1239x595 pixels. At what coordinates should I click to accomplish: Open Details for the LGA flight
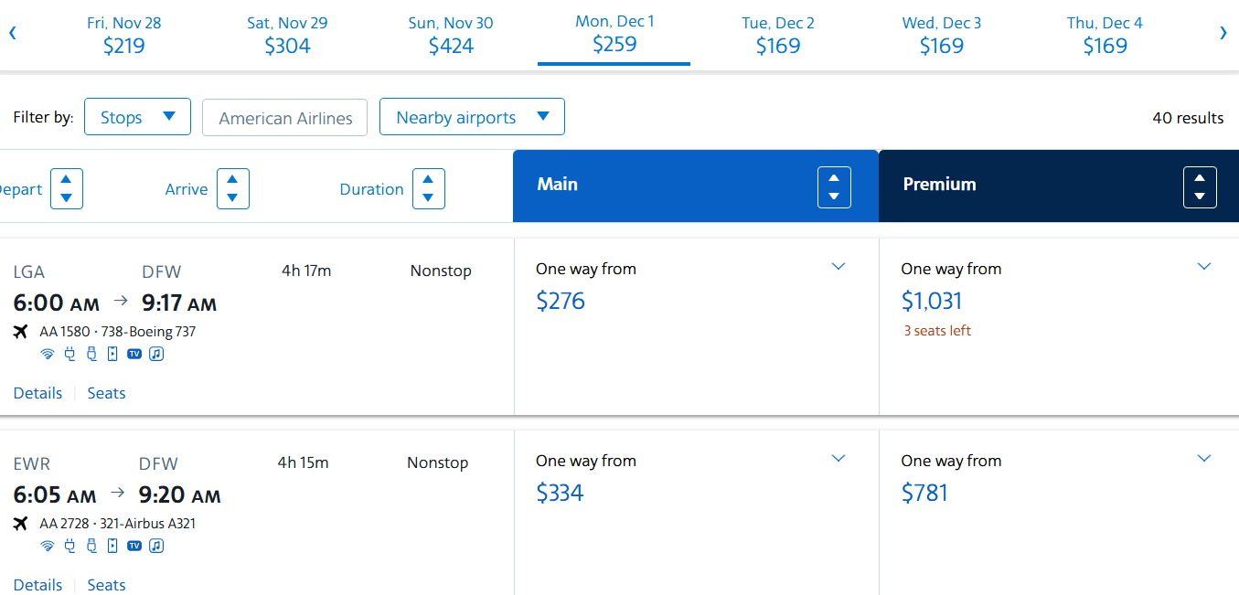click(38, 393)
